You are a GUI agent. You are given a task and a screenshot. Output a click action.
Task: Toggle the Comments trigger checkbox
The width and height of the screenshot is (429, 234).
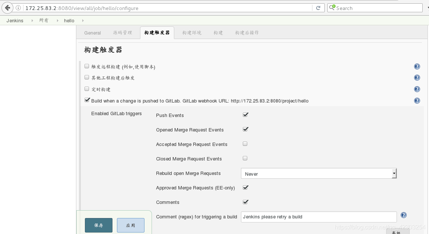click(245, 202)
